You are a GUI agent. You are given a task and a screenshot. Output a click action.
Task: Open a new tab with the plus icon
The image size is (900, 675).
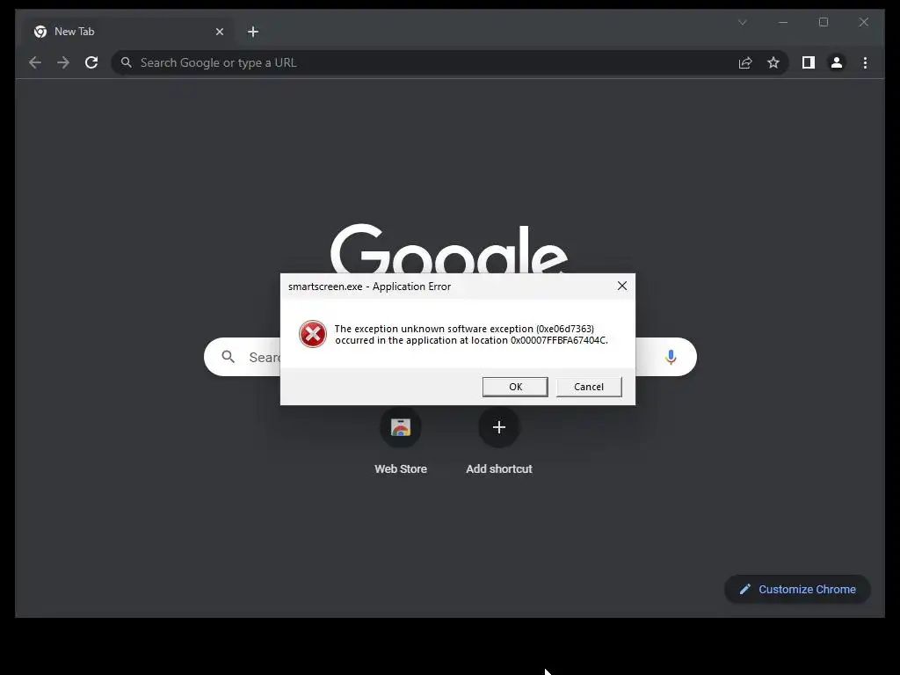(x=253, y=32)
